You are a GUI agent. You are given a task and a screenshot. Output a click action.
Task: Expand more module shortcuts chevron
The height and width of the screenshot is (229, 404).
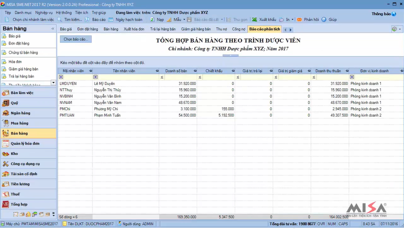53,214
